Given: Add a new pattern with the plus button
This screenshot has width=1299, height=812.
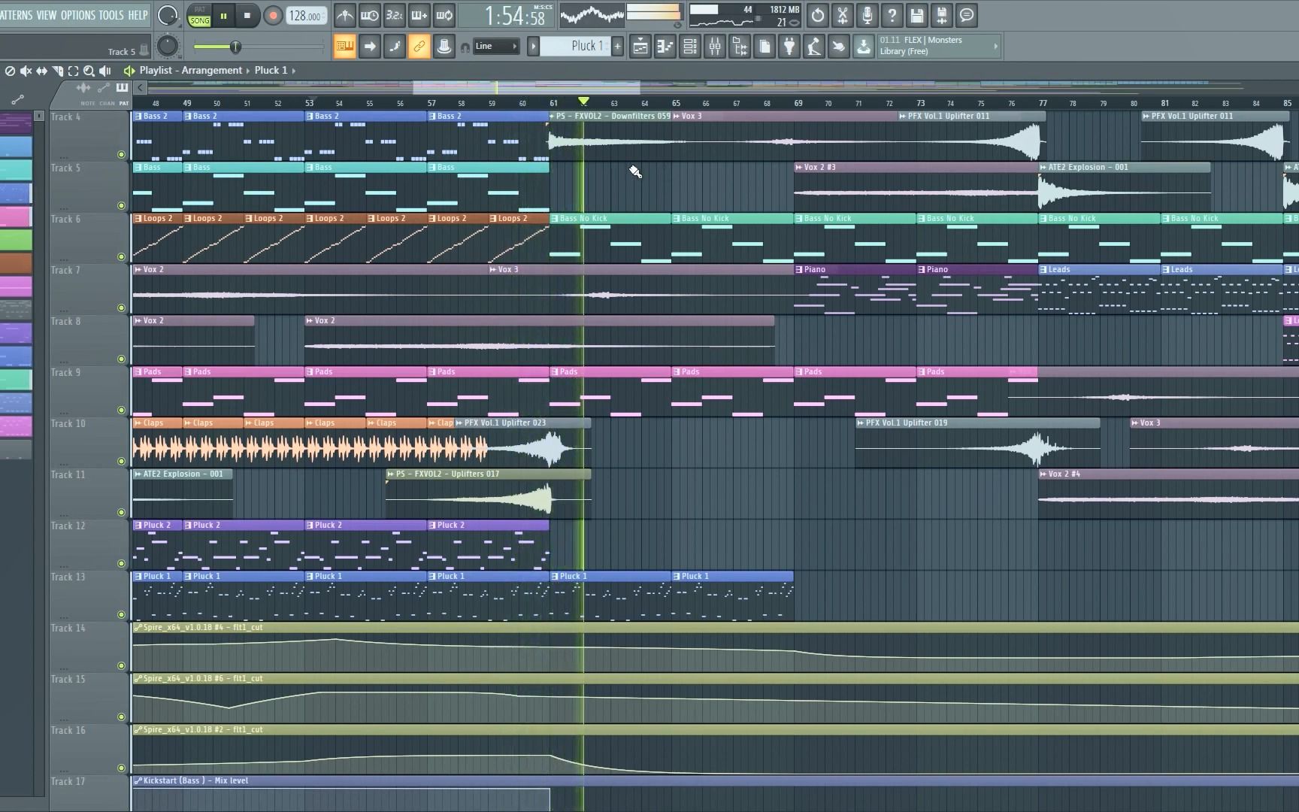Looking at the screenshot, I should pyautogui.click(x=617, y=47).
